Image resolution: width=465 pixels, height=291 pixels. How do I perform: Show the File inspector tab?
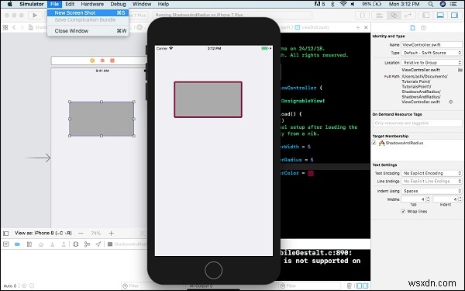(412, 28)
